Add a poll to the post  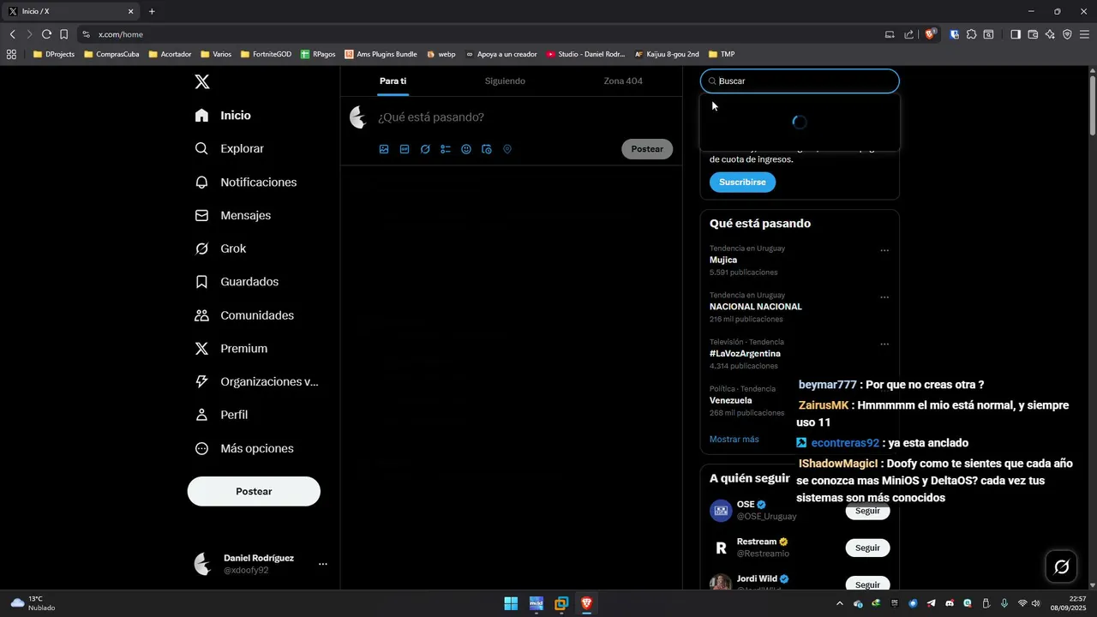[446, 149]
